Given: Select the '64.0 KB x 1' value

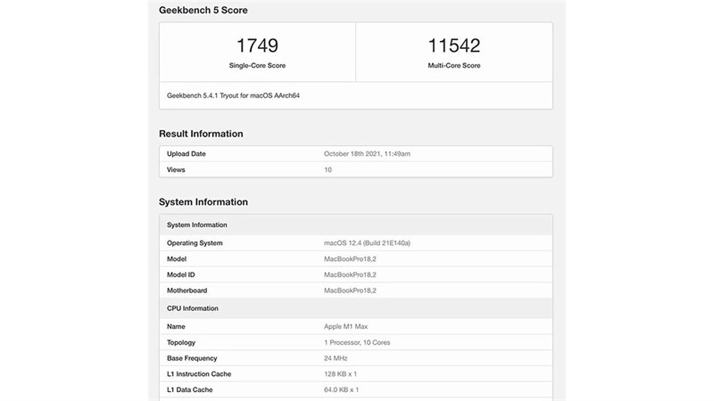Looking at the screenshot, I should [x=342, y=389].
